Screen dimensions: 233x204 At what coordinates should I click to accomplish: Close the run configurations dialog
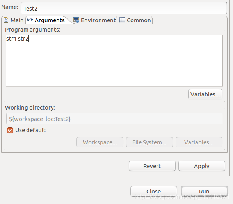point(154,192)
